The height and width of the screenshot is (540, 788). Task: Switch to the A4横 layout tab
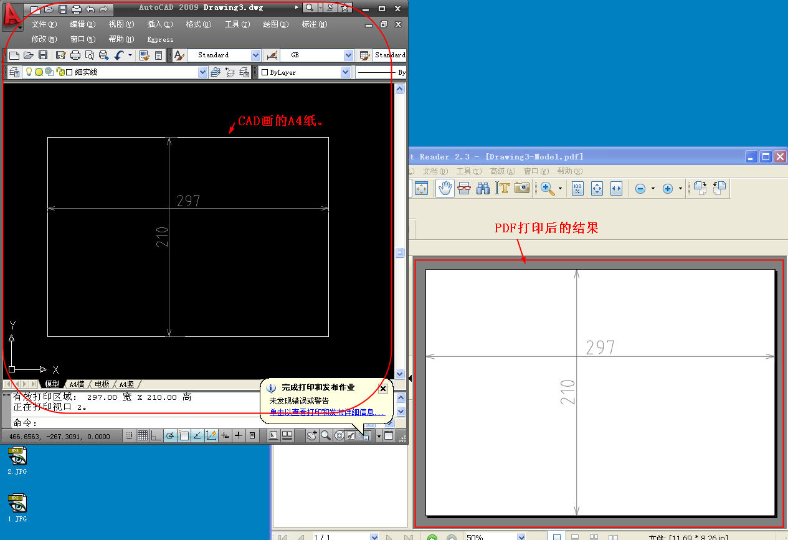tap(77, 384)
